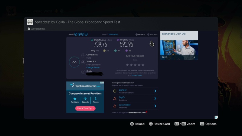This screenshot has height=136, width=242.
Task: Click the 591.95 upload value
Action: click(x=126, y=44)
